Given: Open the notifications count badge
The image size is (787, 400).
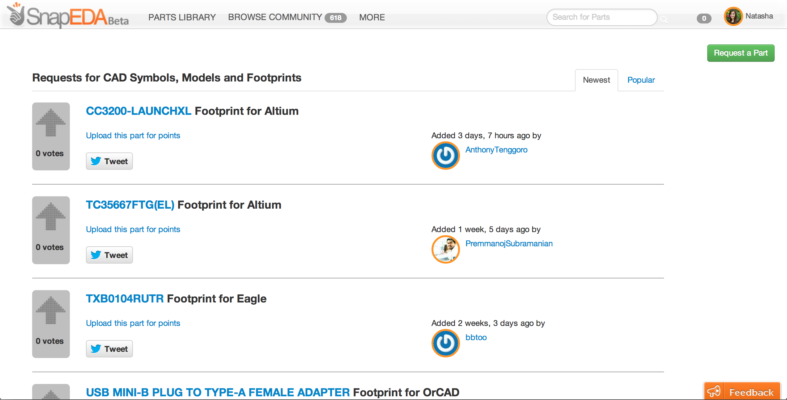Looking at the screenshot, I should (704, 18).
